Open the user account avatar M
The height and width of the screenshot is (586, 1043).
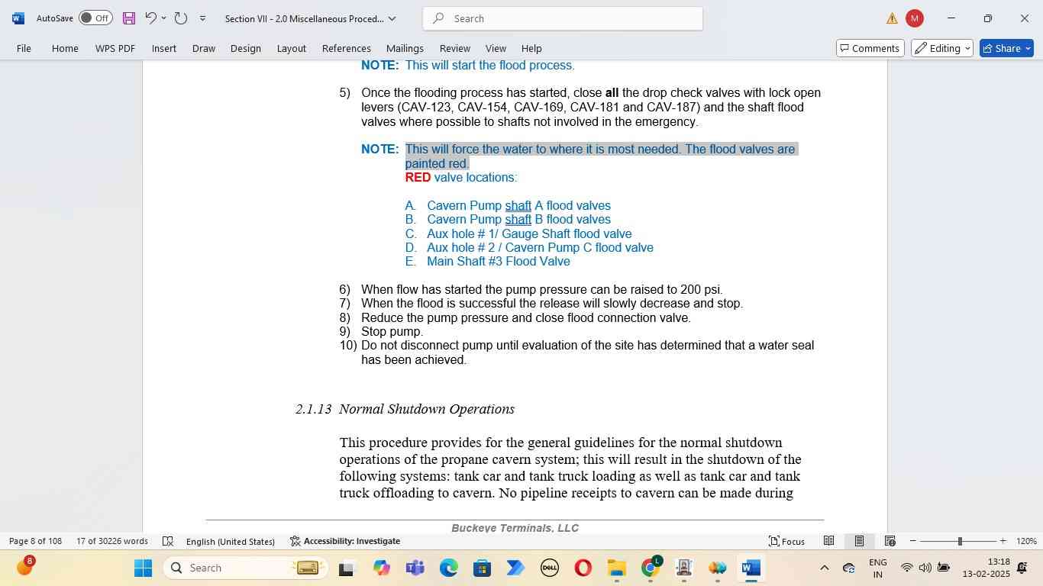[x=914, y=18]
